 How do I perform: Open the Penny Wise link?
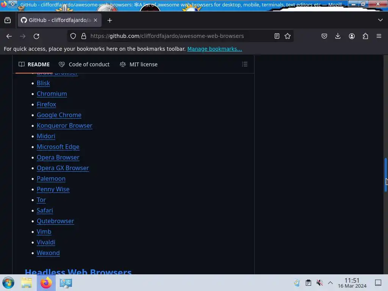[x=53, y=189]
